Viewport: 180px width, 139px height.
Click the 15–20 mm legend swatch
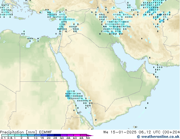tap(44, 135)
